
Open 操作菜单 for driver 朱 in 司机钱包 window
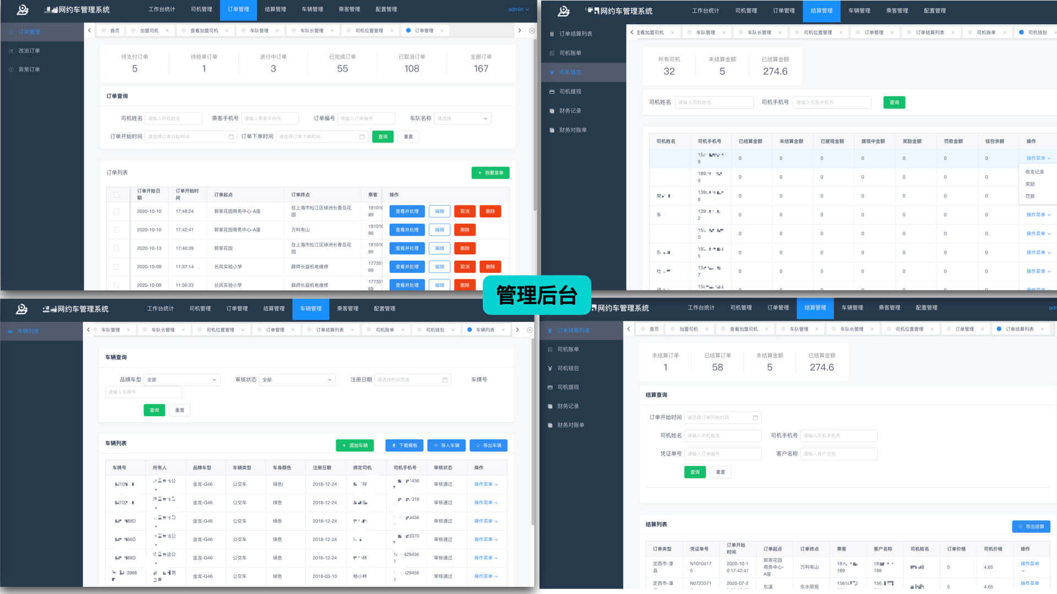coord(1038,215)
